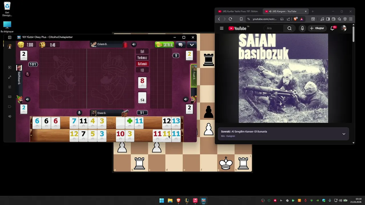Click the treasure chest timer icon

42,45
